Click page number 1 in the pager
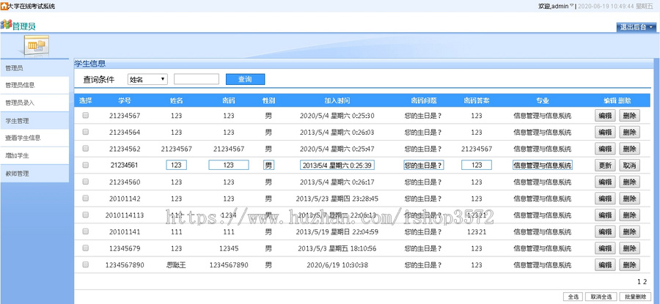The height and width of the screenshot is (304, 660). (x=639, y=282)
